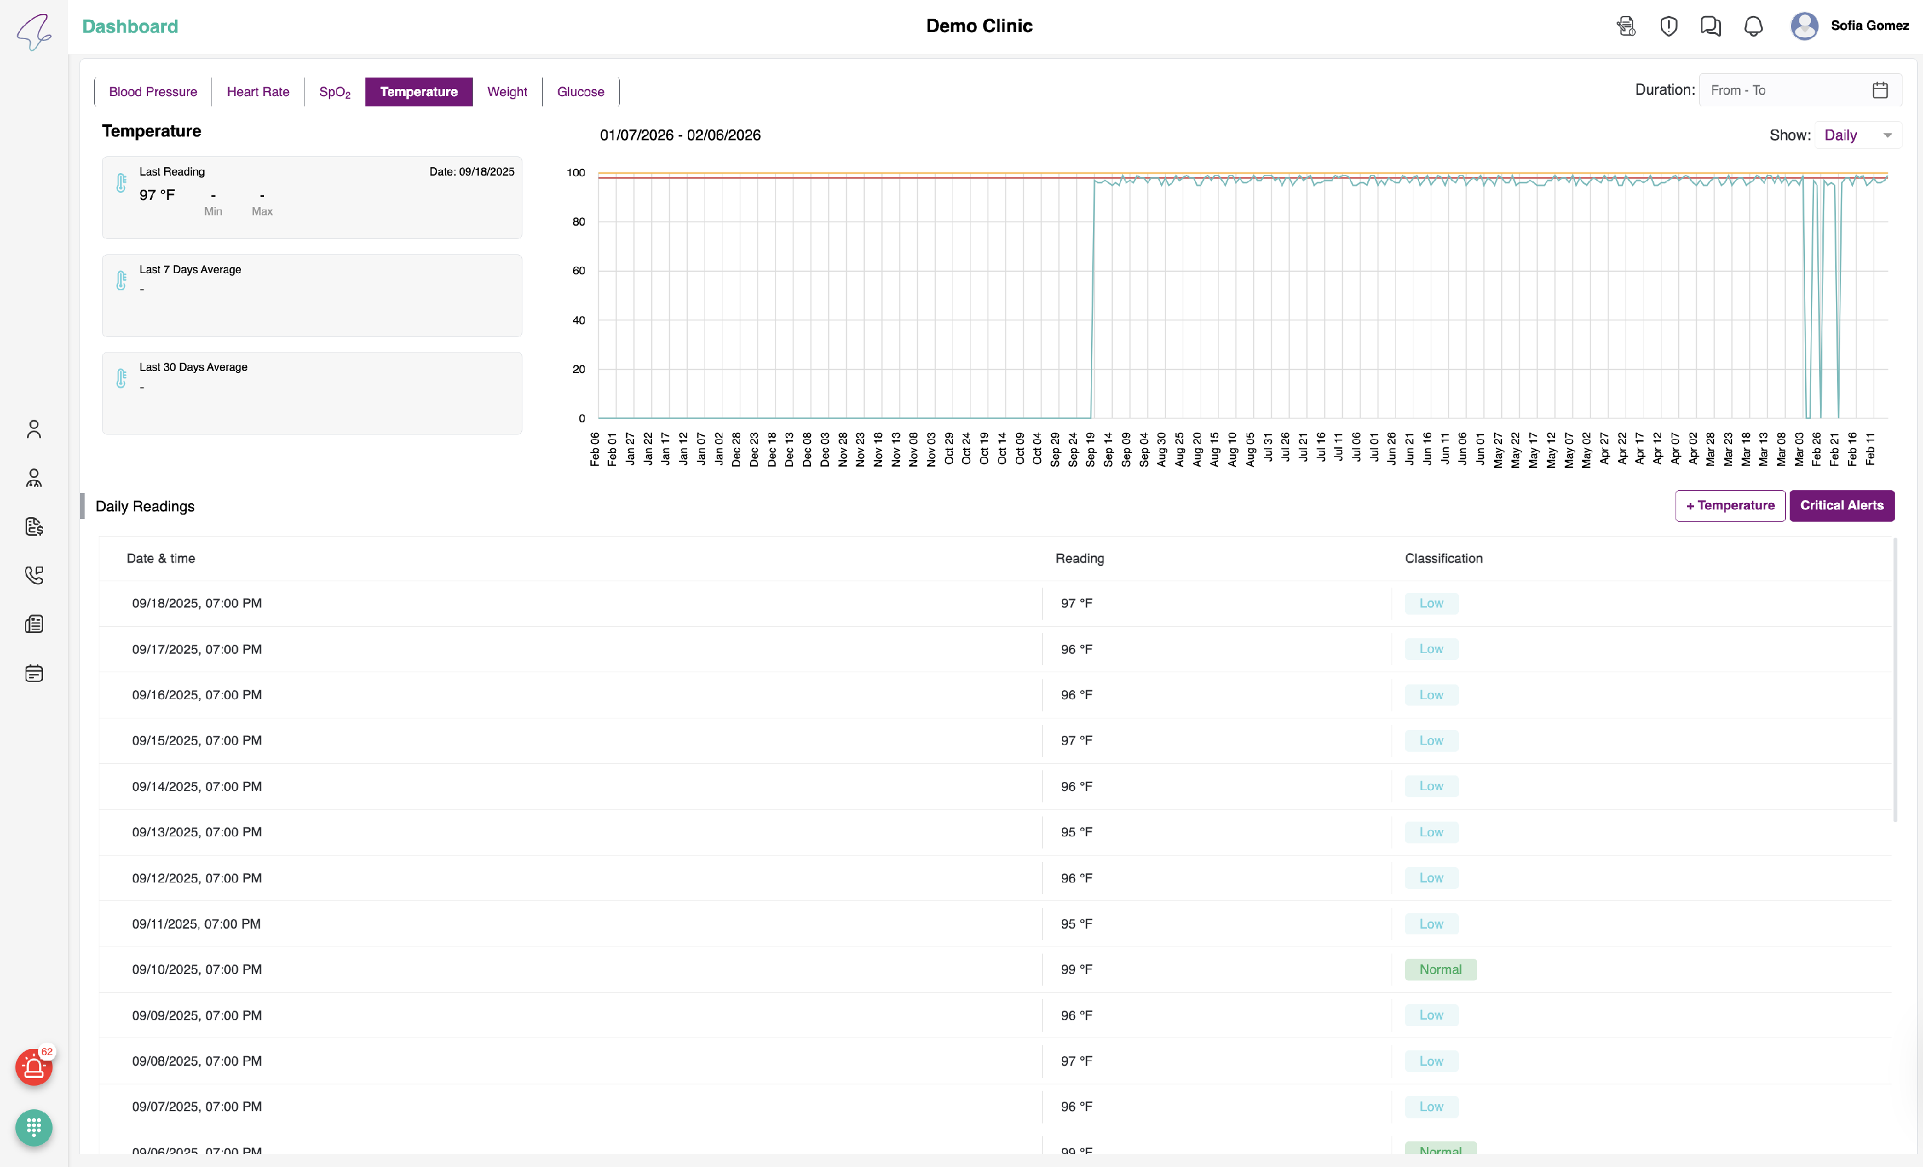Switch to the Blood Pressure tab
This screenshot has height=1167, width=1923.
[153, 92]
